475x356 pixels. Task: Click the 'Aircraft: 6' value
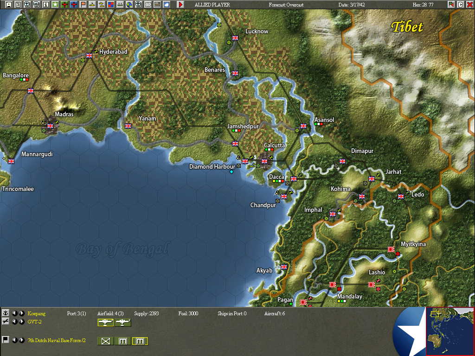[x=275, y=313]
